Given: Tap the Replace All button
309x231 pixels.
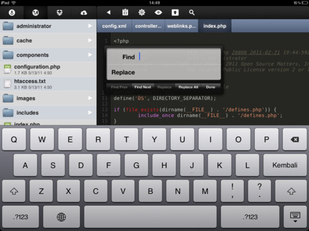Looking at the screenshot, I should click(188, 87).
